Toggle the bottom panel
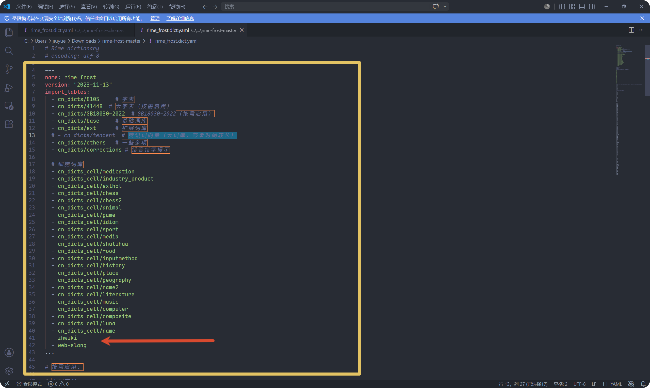 (582, 7)
